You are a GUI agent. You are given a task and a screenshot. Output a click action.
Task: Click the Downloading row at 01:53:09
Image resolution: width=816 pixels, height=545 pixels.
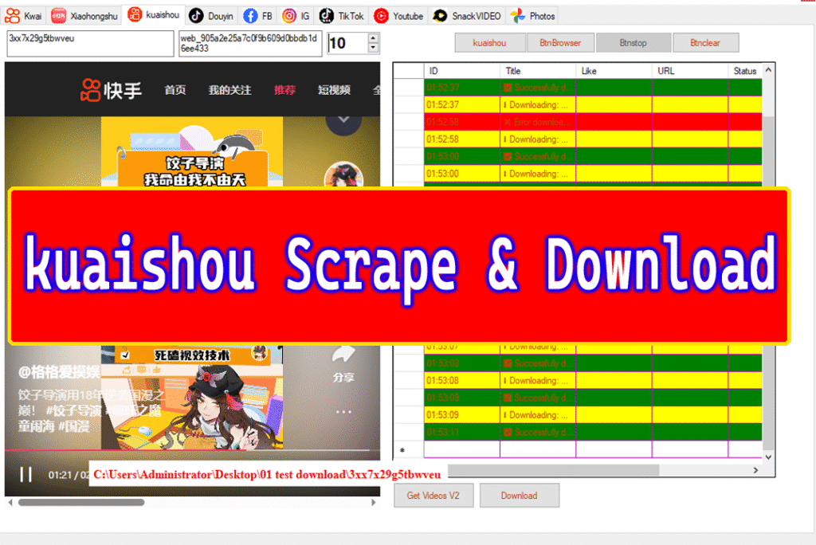pos(593,415)
